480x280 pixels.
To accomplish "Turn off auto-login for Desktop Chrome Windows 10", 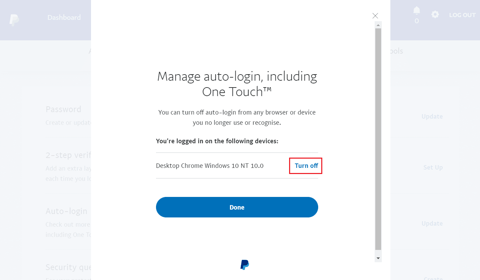I will point(306,166).
